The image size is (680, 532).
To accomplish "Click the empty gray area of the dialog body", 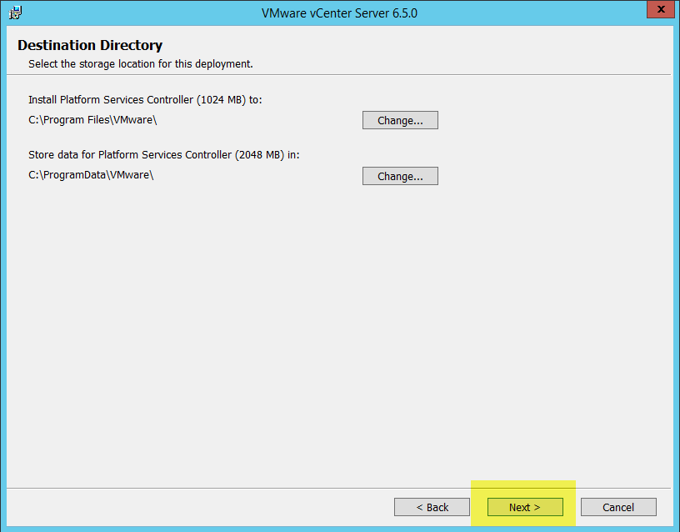I will (x=333, y=334).
